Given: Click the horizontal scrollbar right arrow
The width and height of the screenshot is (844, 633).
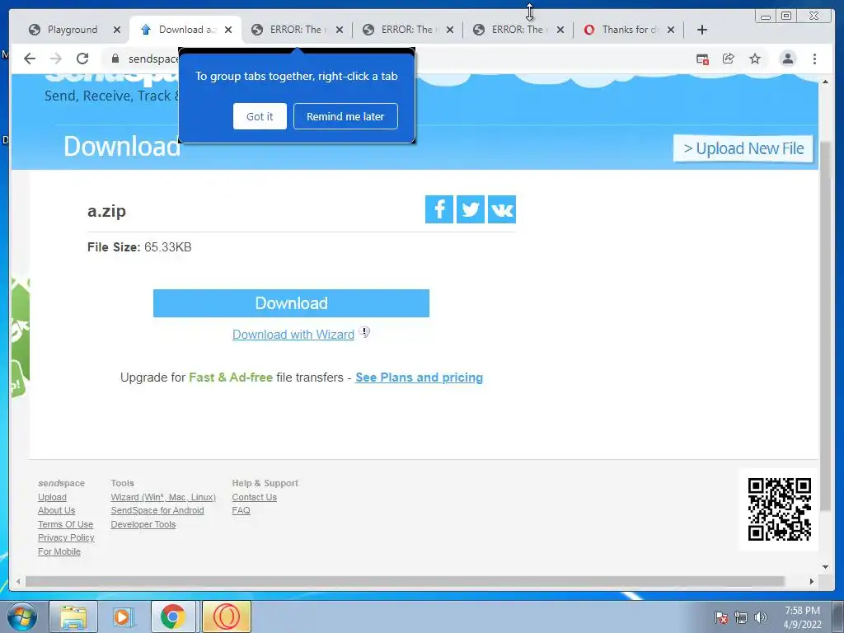Looking at the screenshot, I should pyautogui.click(x=812, y=581).
